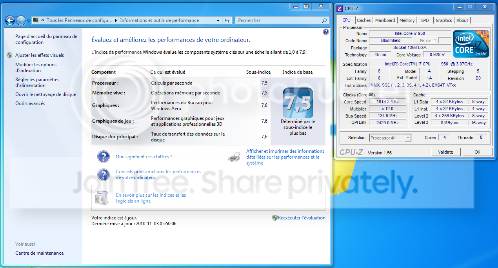Click the blue help question mark icon
Screen dimensions: 498x268
coord(325,32)
